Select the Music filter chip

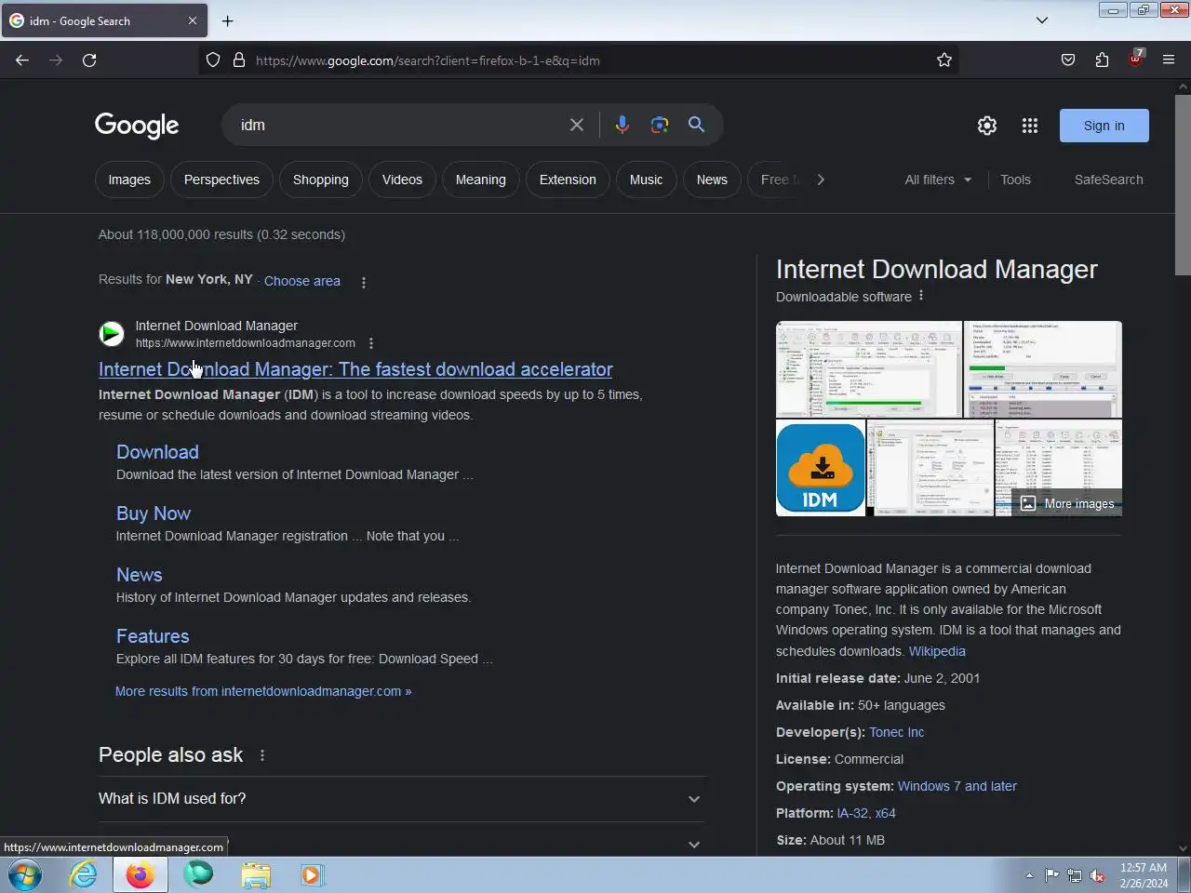click(646, 180)
